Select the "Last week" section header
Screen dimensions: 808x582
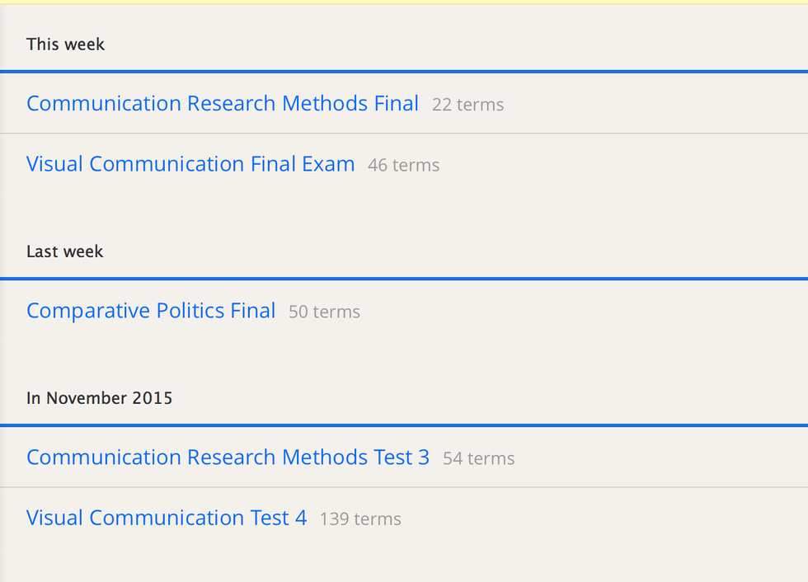coord(64,251)
